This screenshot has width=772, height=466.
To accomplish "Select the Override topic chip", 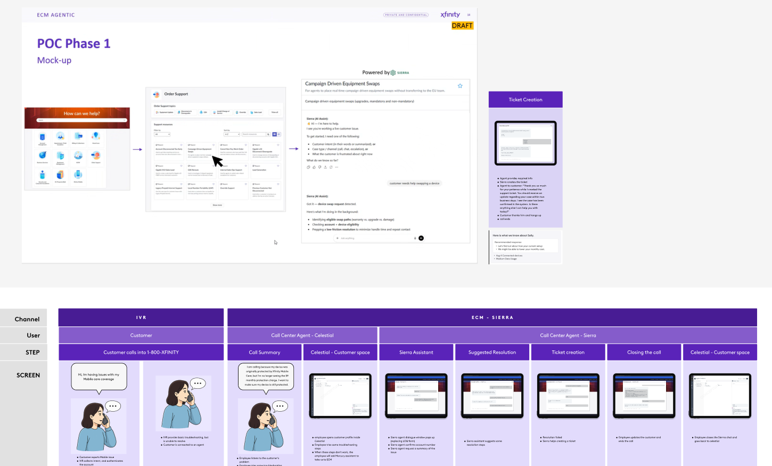I will click(x=241, y=112).
